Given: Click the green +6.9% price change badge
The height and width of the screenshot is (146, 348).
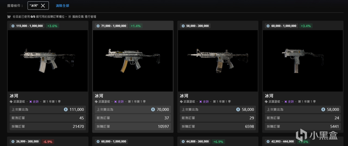Looking at the screenshot, I should pos(219,142).
